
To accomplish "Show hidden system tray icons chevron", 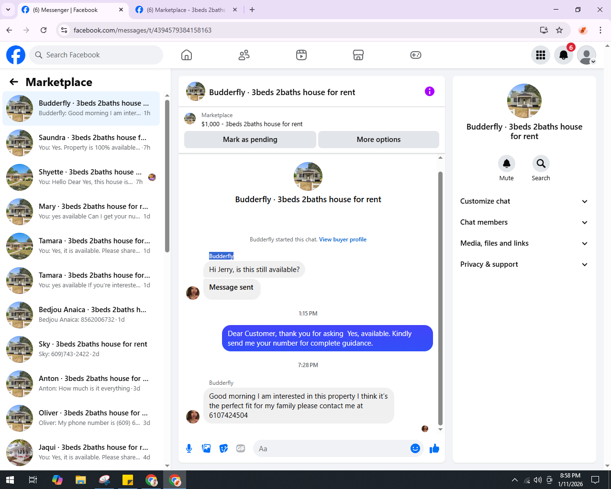I will coord(514,480).
